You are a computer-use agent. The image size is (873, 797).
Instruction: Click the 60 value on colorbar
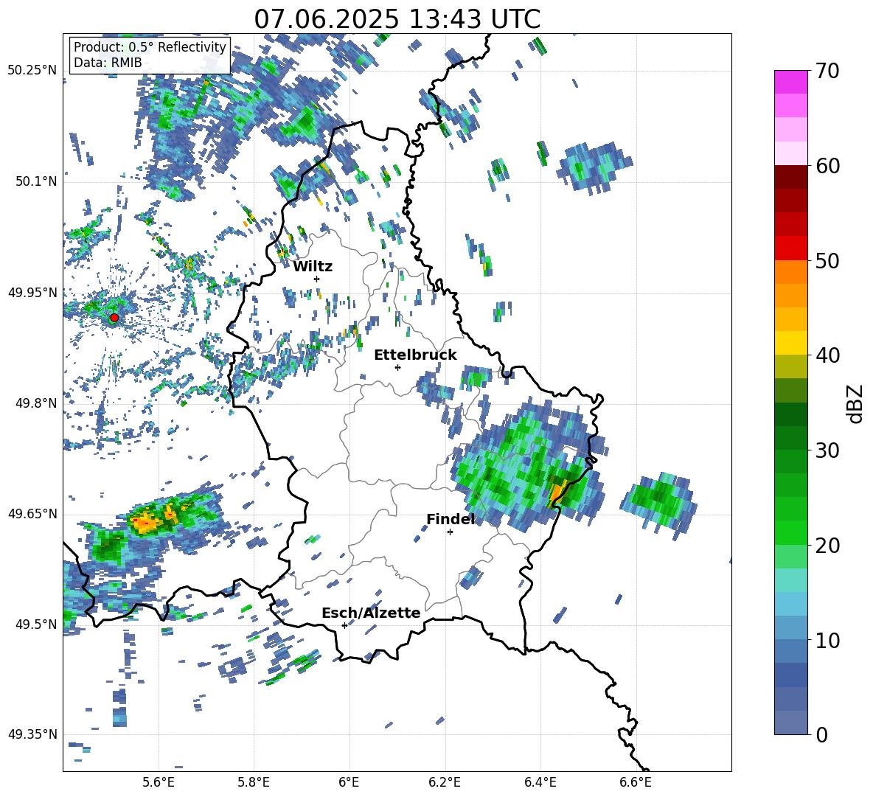click(827, 166)
